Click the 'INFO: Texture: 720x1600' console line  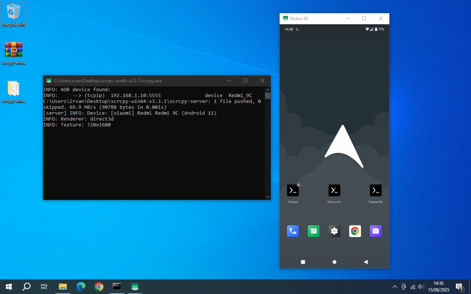click(77, 125)
